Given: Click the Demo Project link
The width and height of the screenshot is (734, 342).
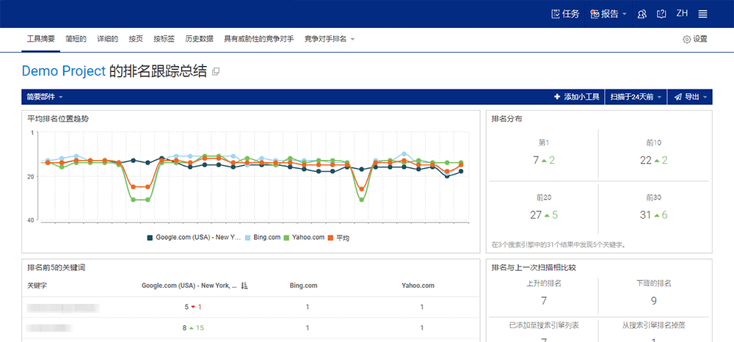Looking at the screenshot, I should (x=64, y=71).
